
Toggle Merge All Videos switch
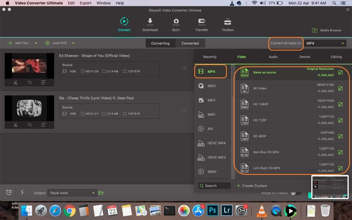tap(295, 193)
